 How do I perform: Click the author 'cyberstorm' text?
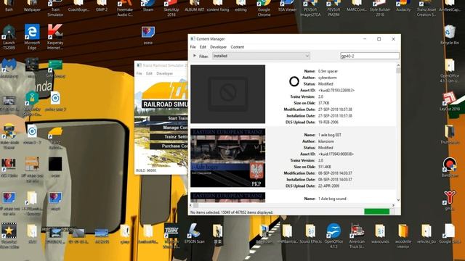(x=328, y=78)
